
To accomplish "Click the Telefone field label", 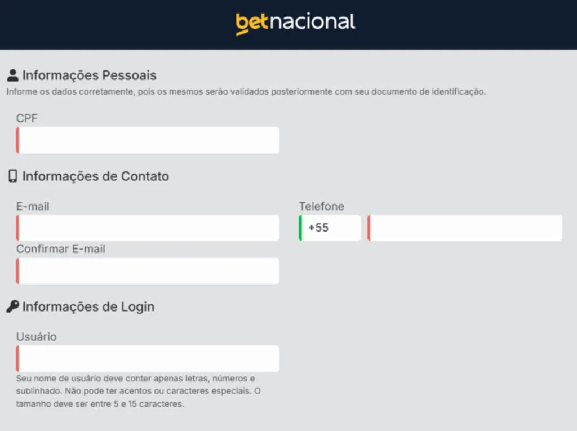I will coord(321,206).
